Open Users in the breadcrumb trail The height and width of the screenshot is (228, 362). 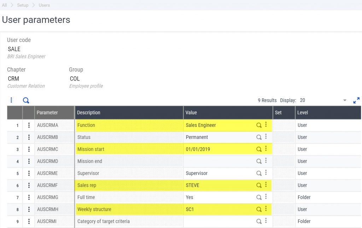tap(44, 5)
